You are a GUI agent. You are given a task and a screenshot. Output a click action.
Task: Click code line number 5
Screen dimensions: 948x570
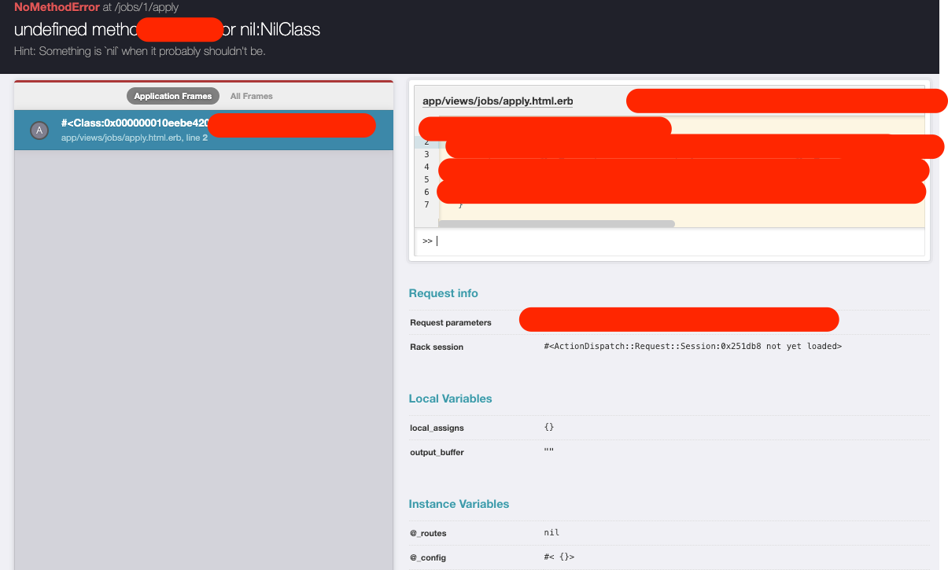(426, 180)
